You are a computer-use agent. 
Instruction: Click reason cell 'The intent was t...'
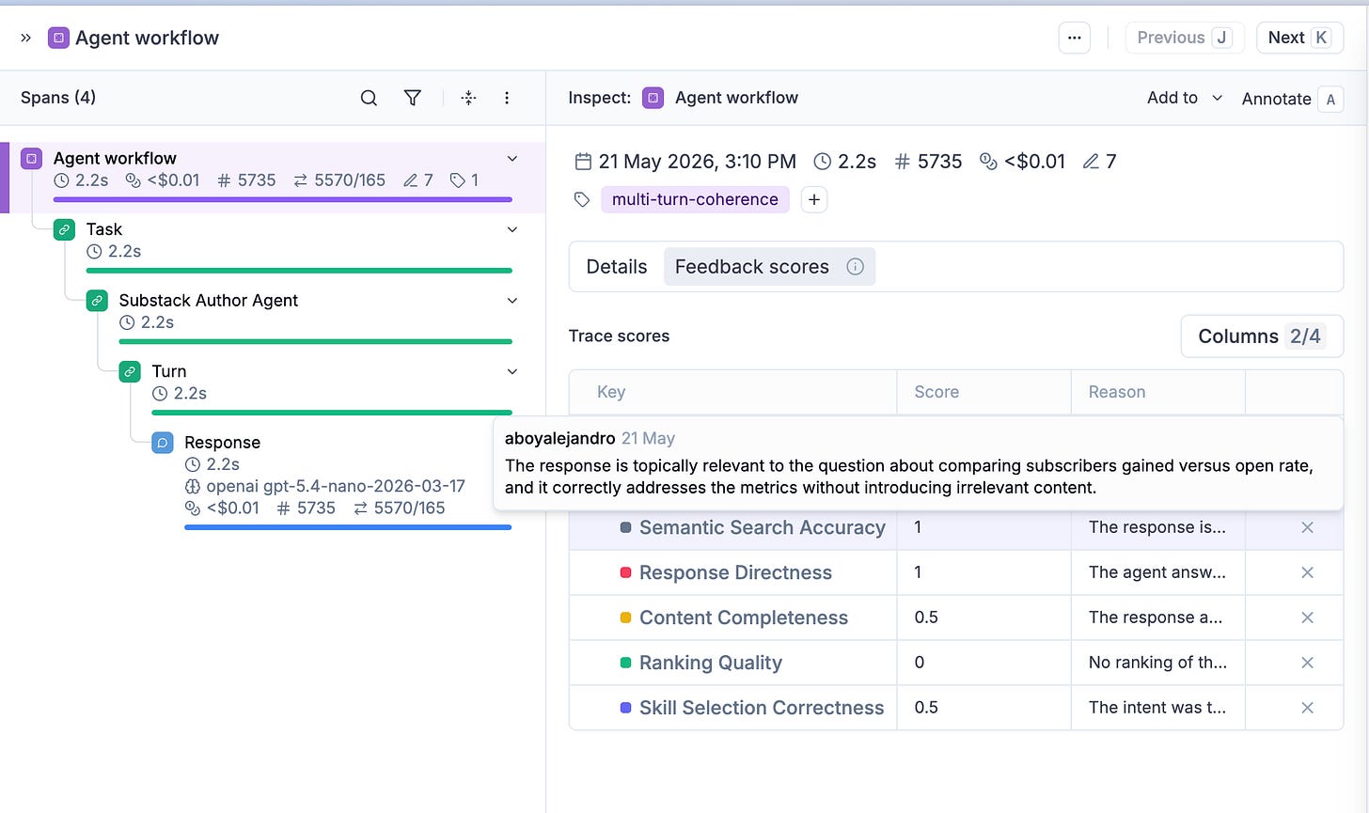click(1157, 708)
